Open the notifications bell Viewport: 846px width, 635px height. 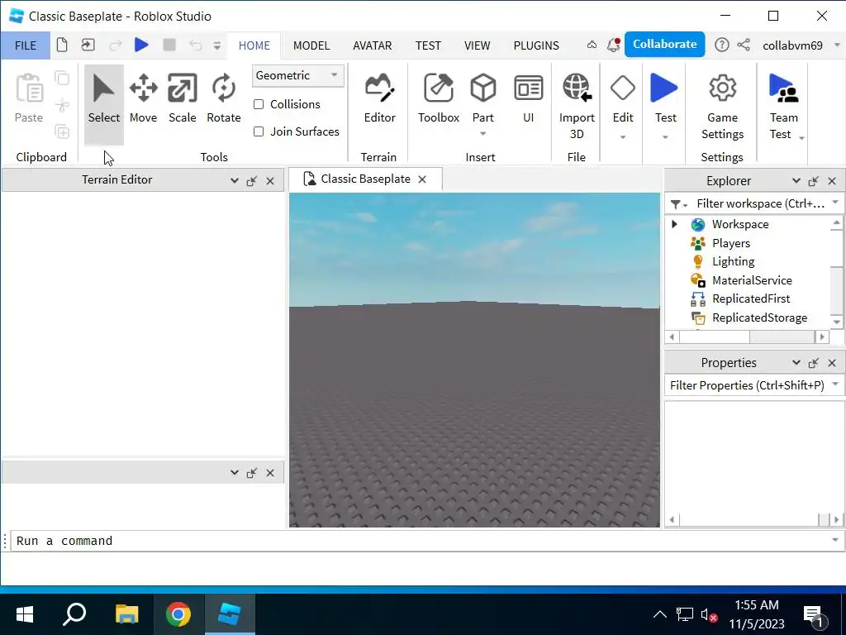614,45
